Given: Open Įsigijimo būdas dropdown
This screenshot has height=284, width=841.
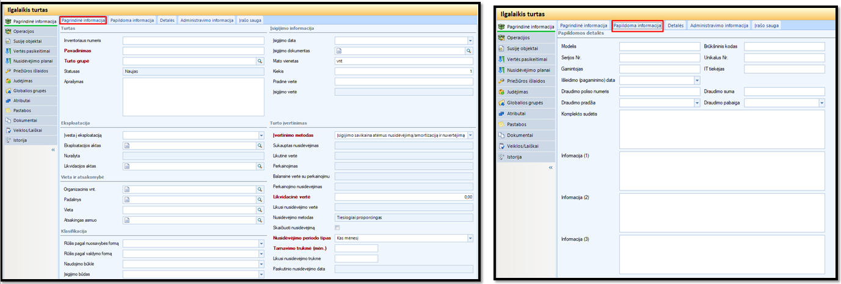Looking at the screenshot, I should coord(260,274).
